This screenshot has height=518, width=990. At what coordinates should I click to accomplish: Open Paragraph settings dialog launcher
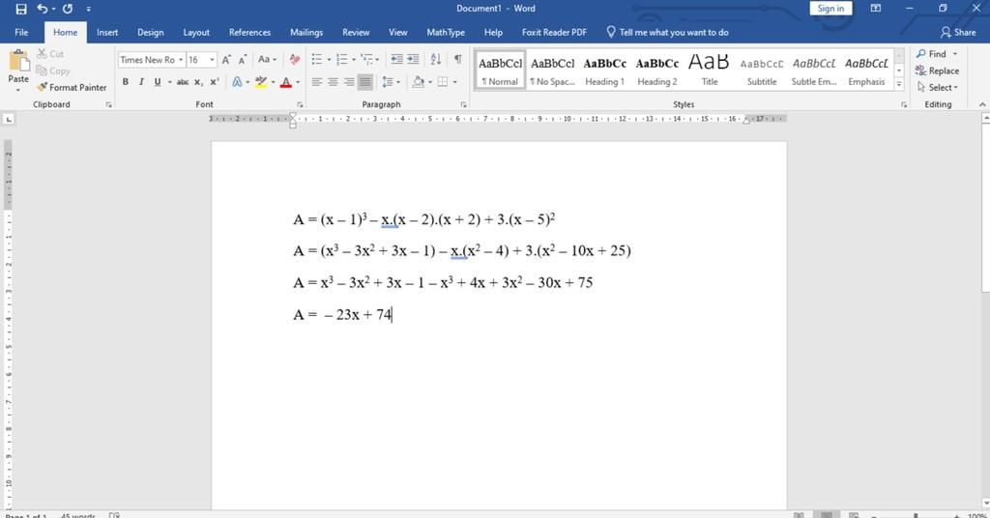(x=463, y=104)
